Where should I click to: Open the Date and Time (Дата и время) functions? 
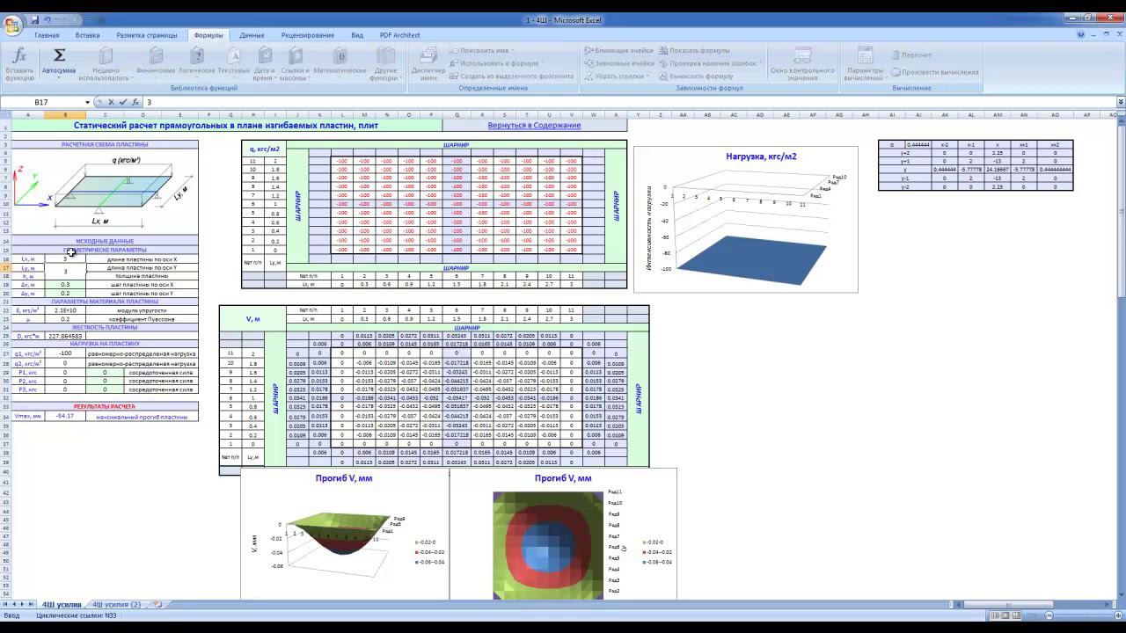(x=264, y=64)
